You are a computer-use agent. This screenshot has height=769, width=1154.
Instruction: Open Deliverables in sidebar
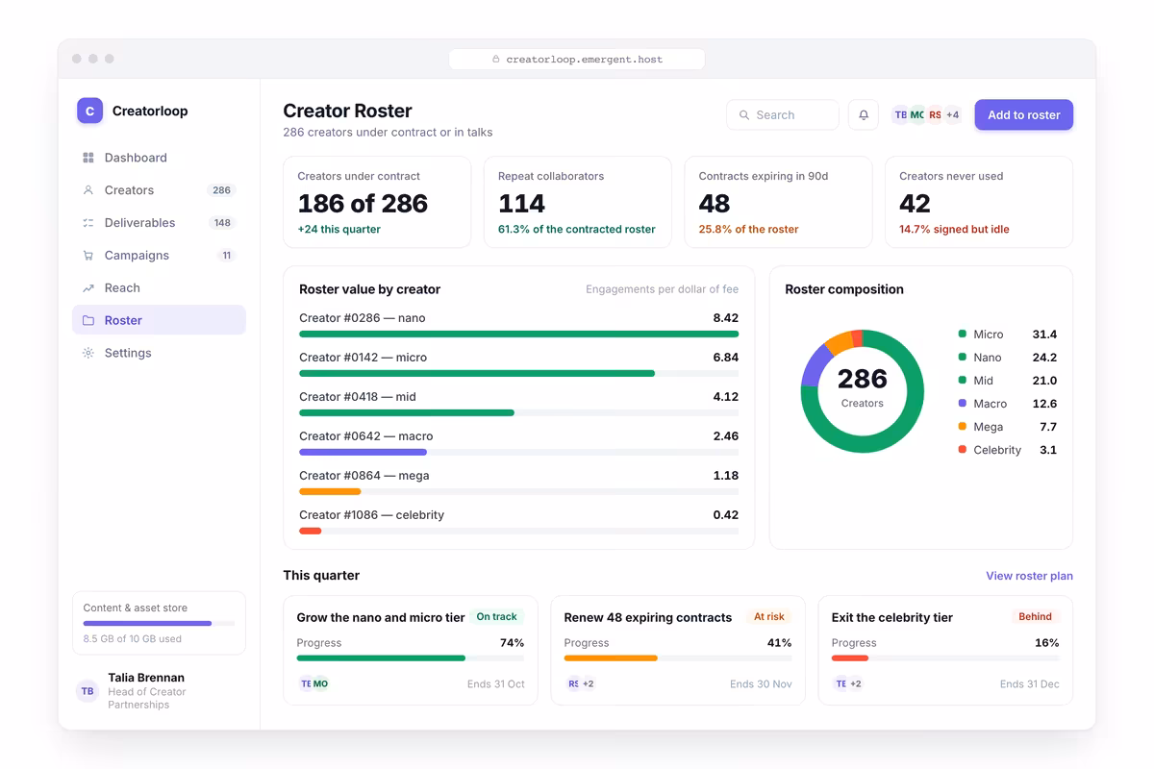pos(159,223)
